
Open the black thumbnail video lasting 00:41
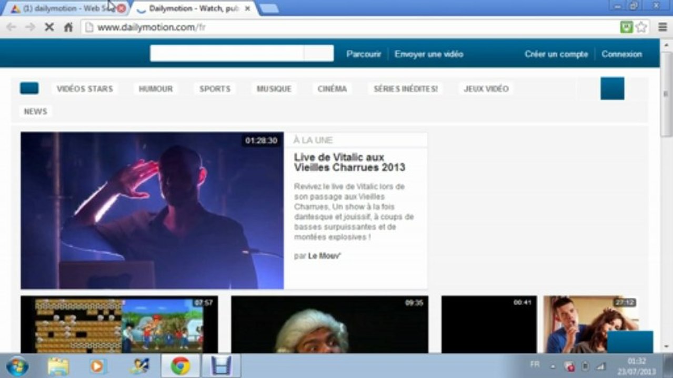tap(489, 324)
